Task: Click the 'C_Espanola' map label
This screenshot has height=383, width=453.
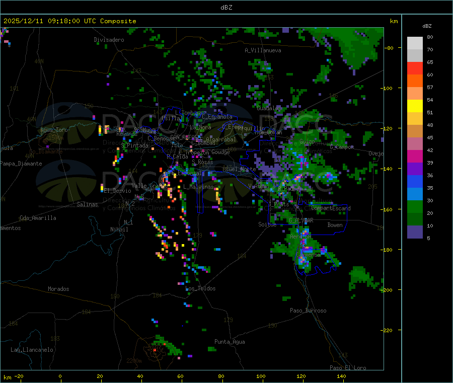Action: 217,117
